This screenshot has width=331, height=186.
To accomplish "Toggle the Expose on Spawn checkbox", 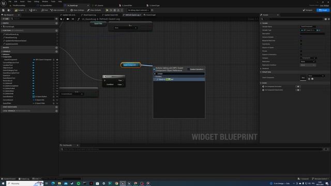I will click(301, 48).
